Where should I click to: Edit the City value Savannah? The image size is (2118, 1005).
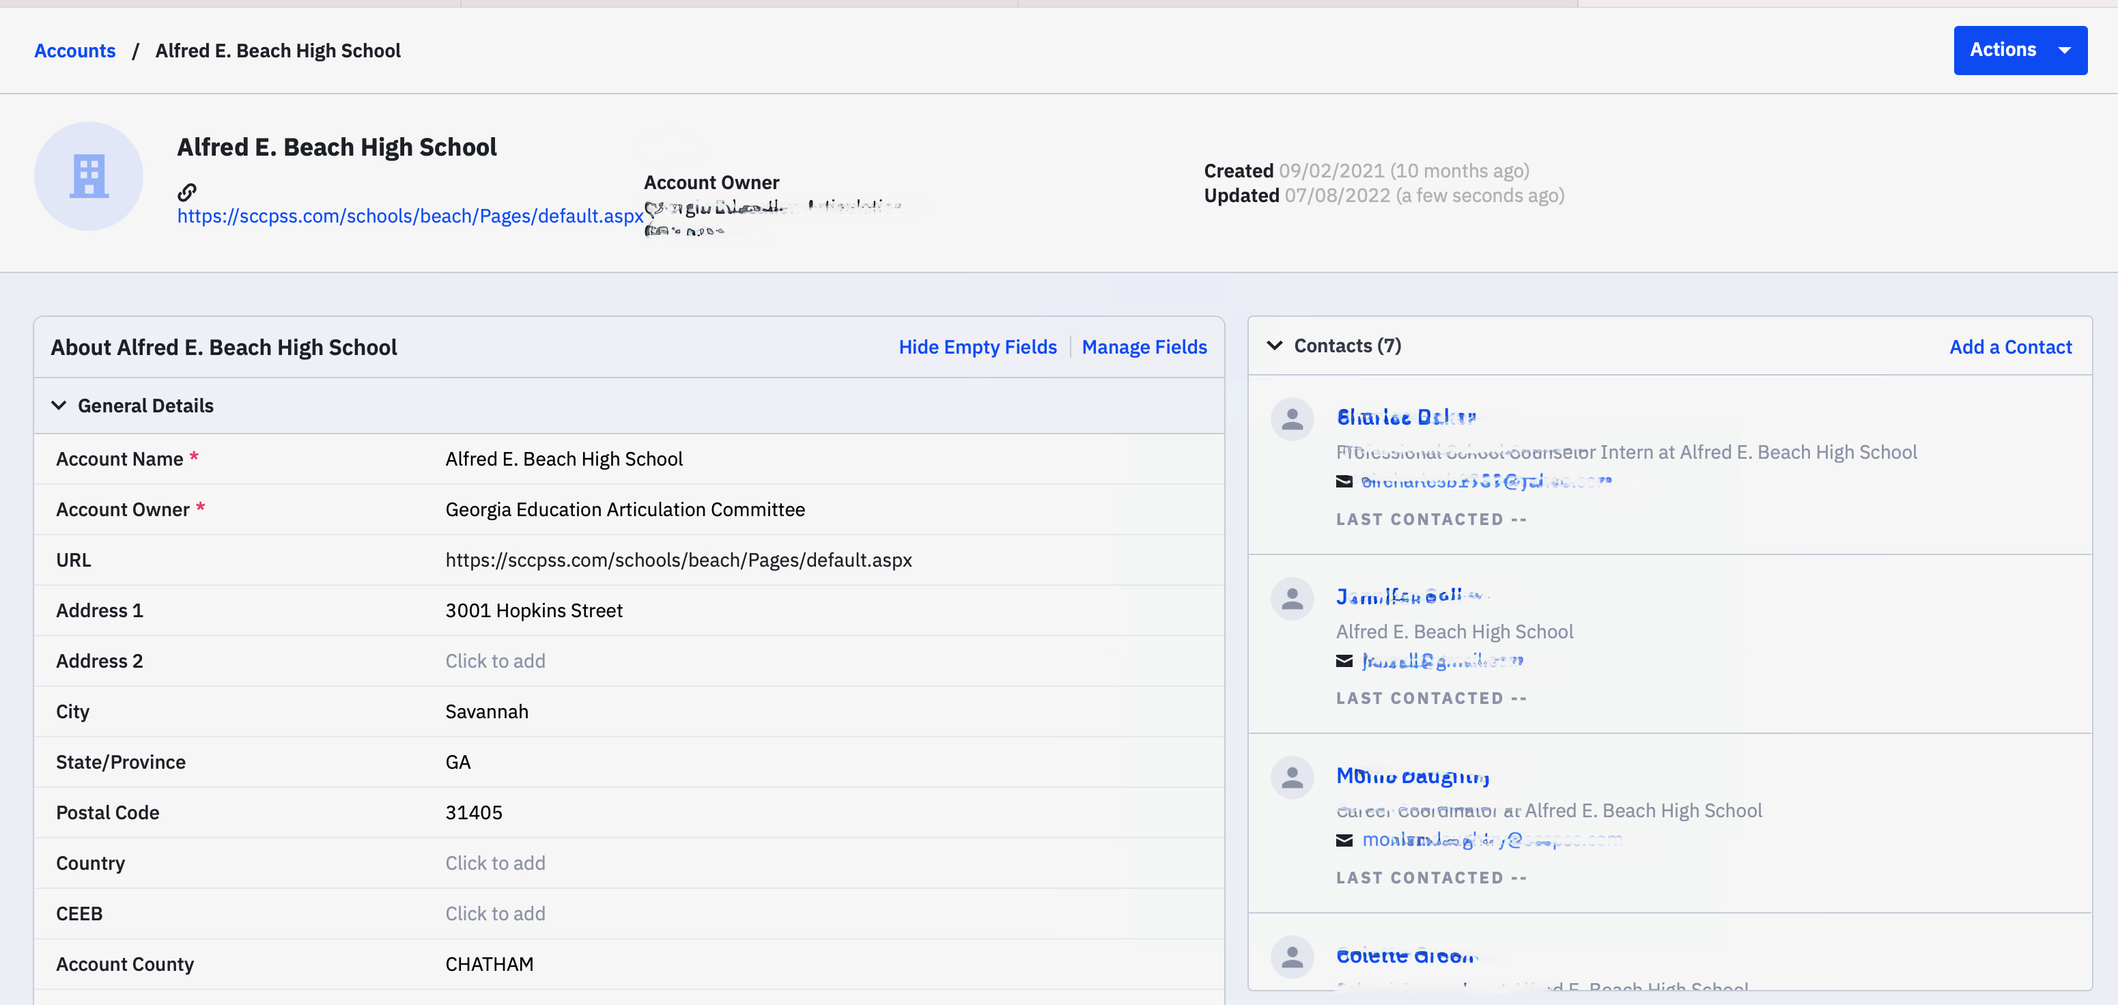(487, 711)
